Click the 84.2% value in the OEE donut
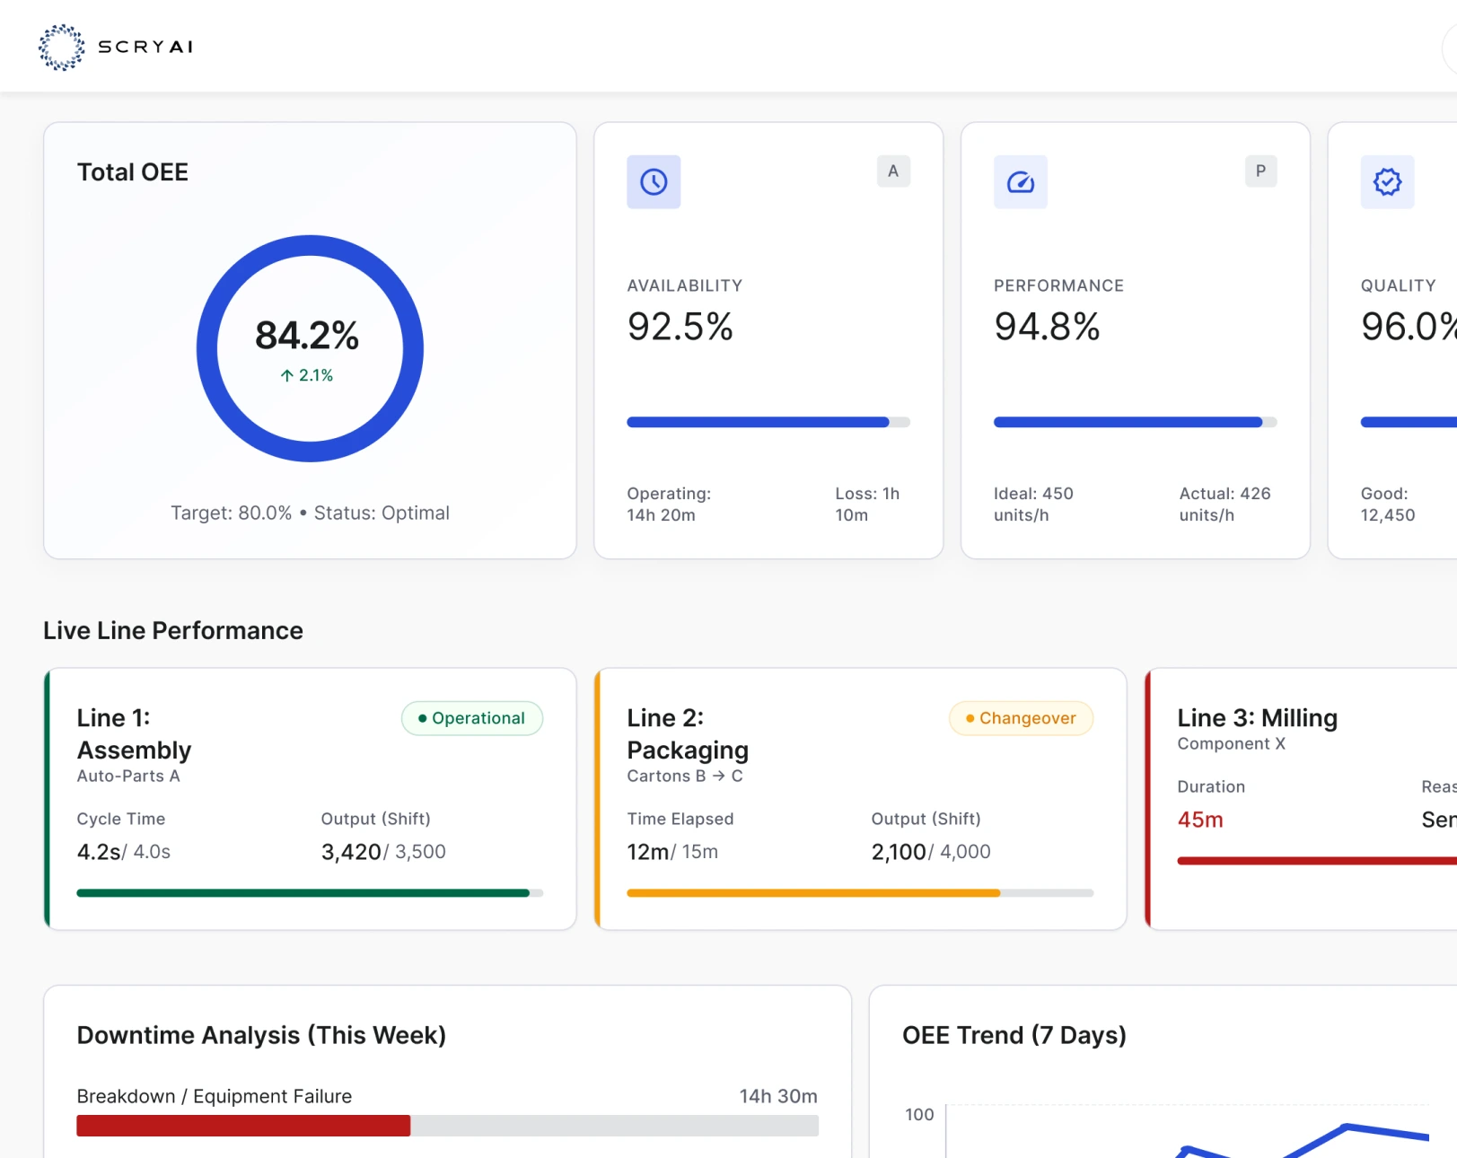 click(x=307, y=336)
